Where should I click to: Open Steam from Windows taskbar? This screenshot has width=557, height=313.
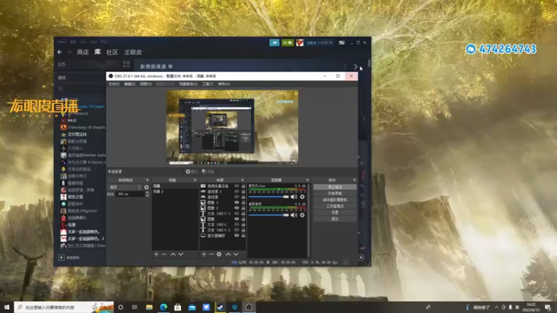(x=220, y=307)
